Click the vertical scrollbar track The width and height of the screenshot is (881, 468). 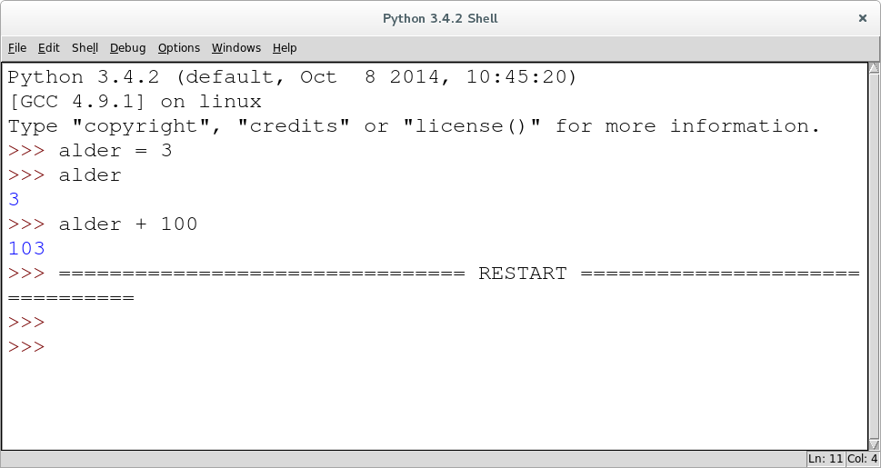point(875,256)
